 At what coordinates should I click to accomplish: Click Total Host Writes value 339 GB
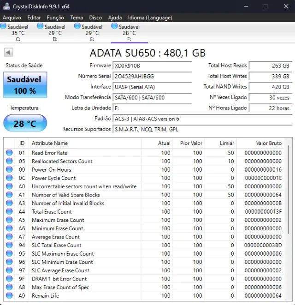271,76
